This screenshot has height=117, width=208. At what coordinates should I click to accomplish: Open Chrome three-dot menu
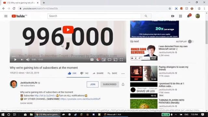pos(204,8)
